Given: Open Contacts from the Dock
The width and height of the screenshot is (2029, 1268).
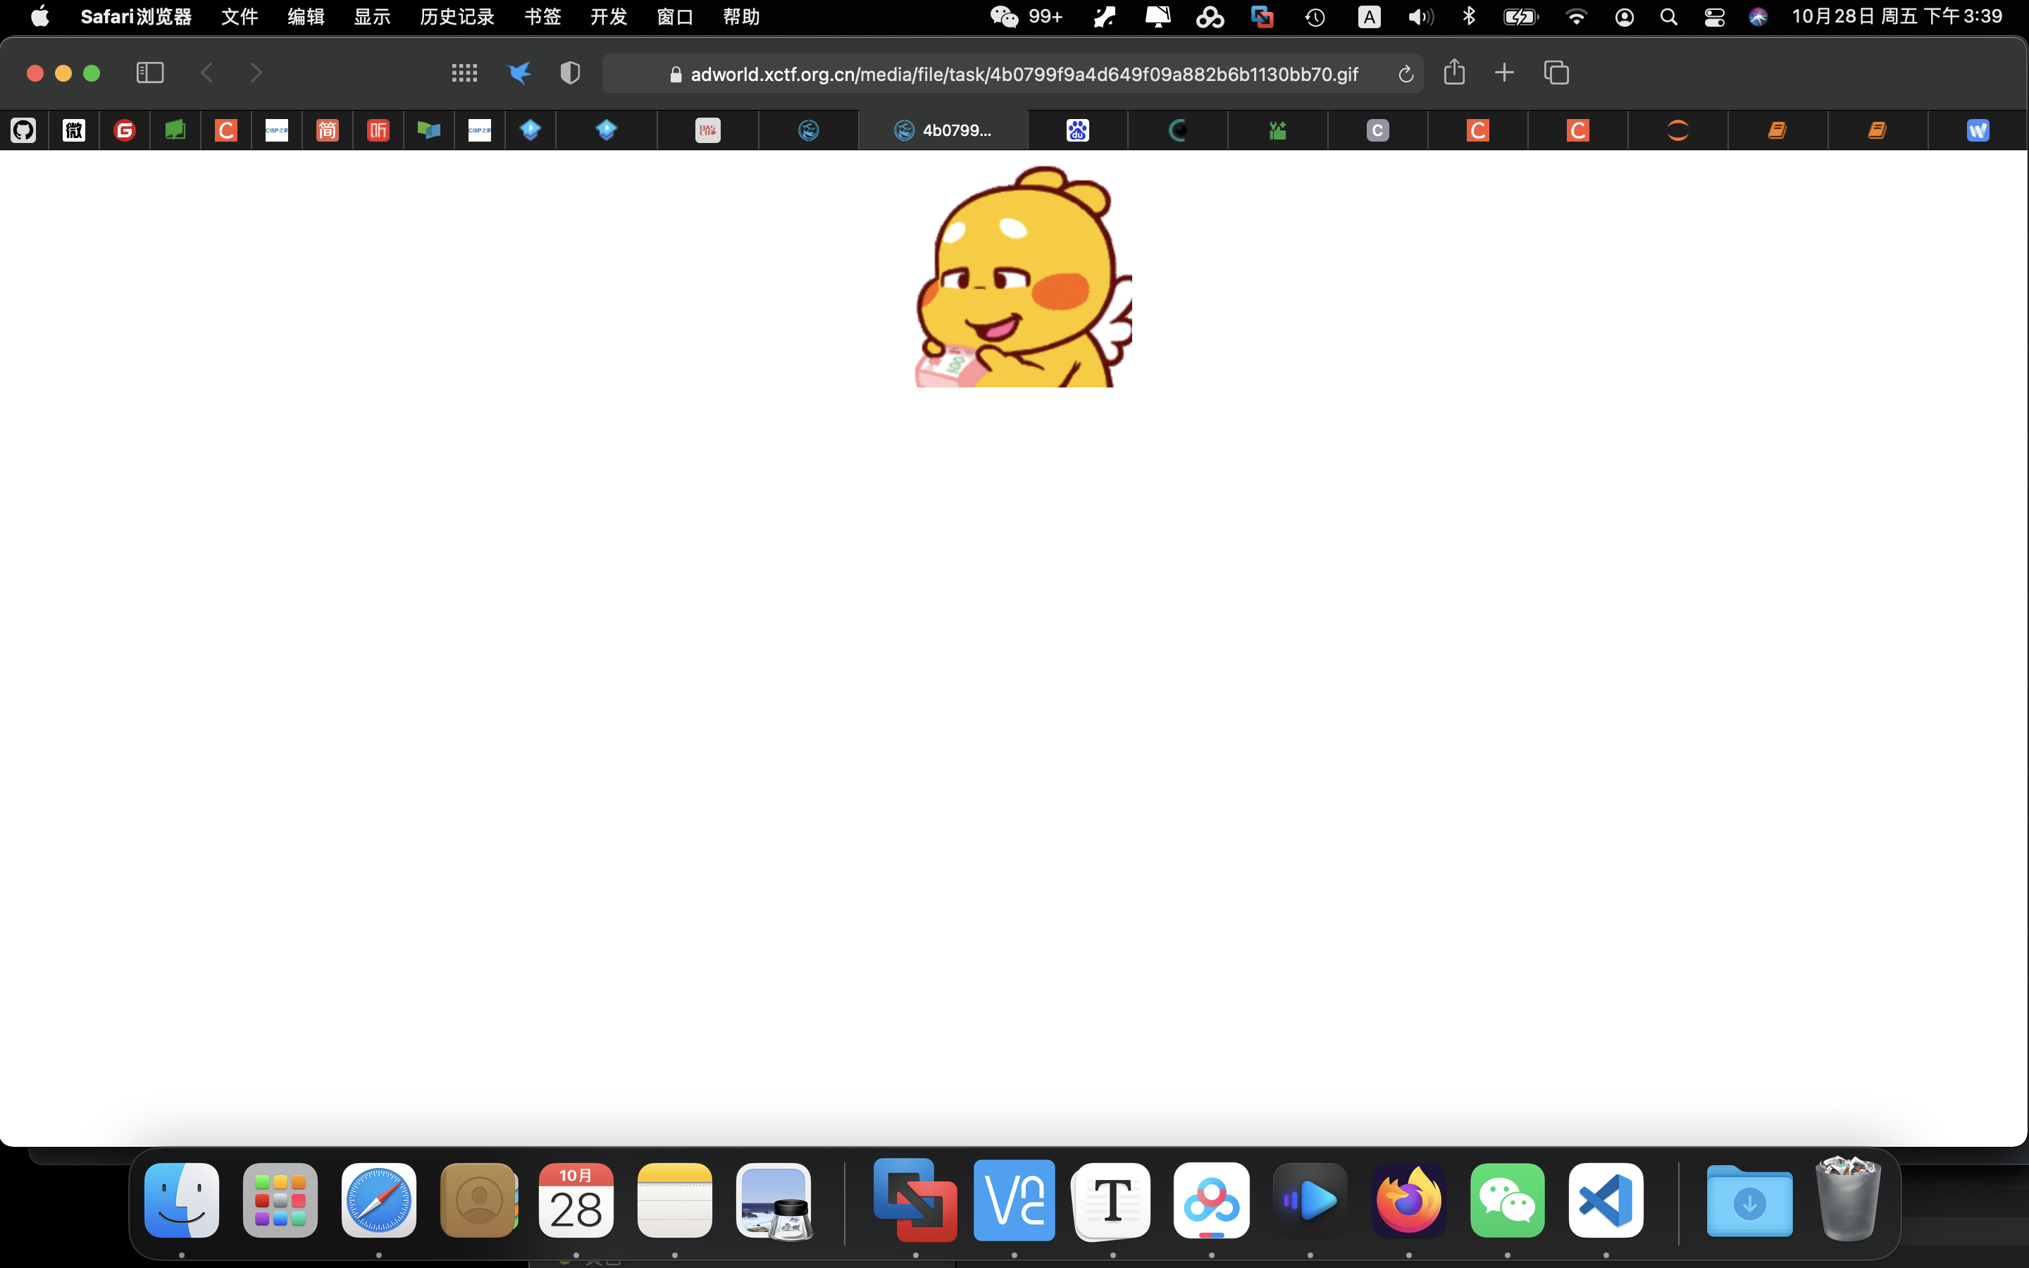Looking at the screenshot, I should click(x=478, y=1200).
